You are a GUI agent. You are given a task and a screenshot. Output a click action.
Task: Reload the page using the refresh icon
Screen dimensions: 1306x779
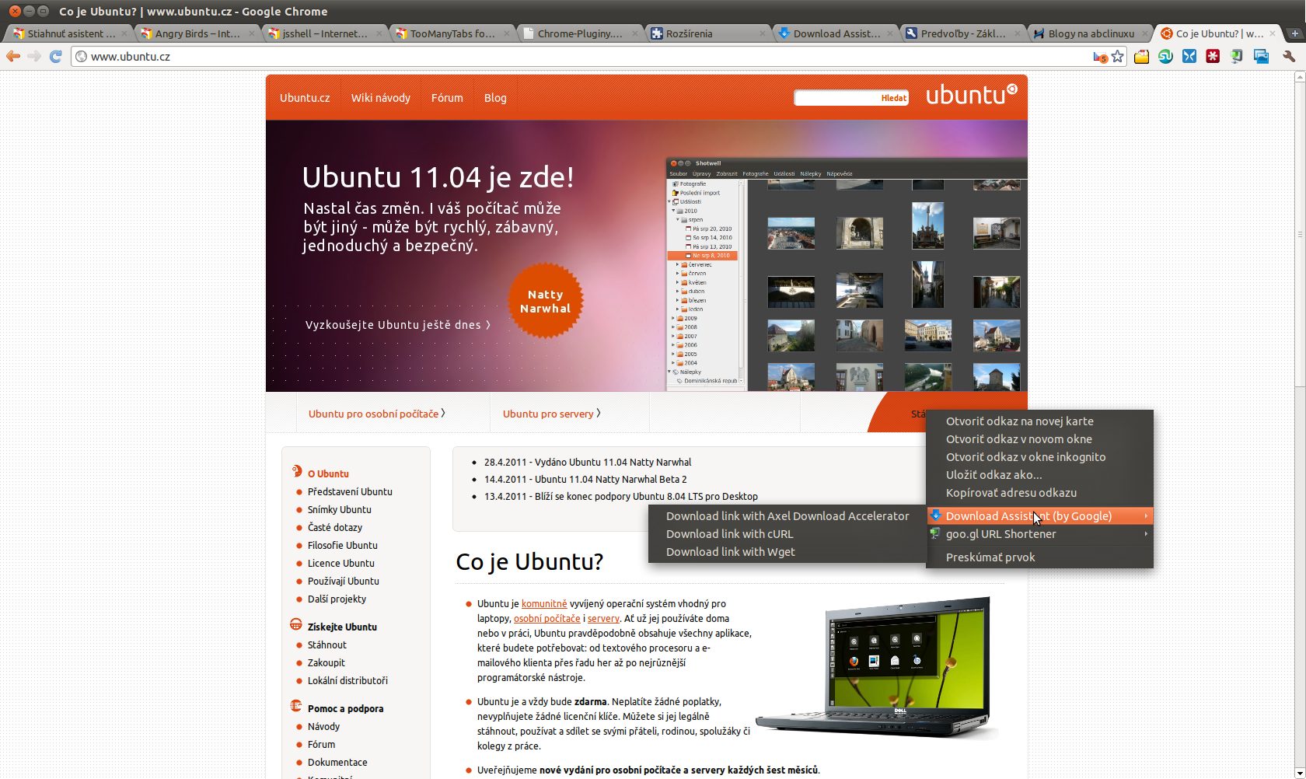(55, 56)
